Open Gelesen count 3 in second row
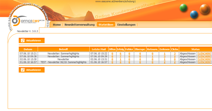This screenshot has height=111, width=212. point(164,56)
